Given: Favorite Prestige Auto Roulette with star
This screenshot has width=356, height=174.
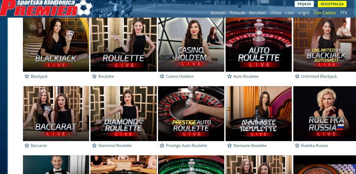Looking at the screenshot, I should (162, 146).
